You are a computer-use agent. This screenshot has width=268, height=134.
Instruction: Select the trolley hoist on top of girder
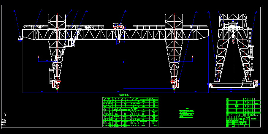pyautogui.click(x=118, y=26)
